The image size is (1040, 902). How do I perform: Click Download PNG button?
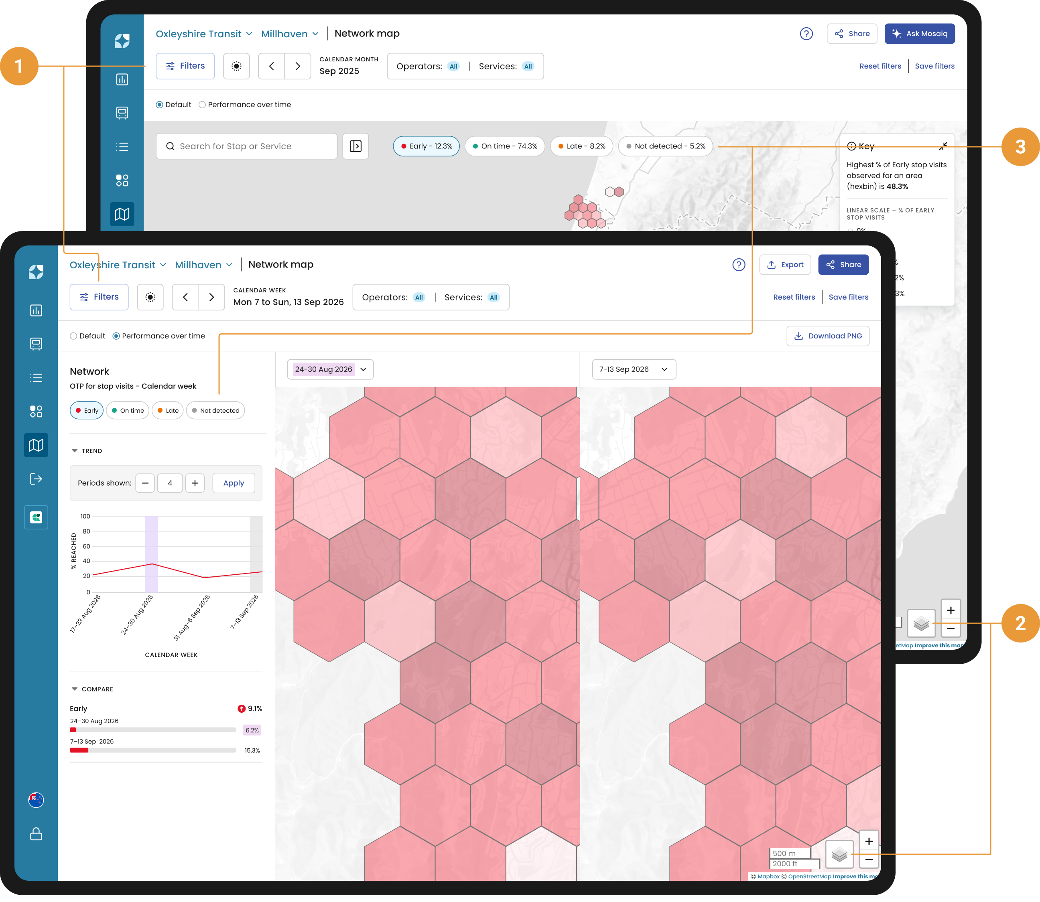tap(827, 336)
